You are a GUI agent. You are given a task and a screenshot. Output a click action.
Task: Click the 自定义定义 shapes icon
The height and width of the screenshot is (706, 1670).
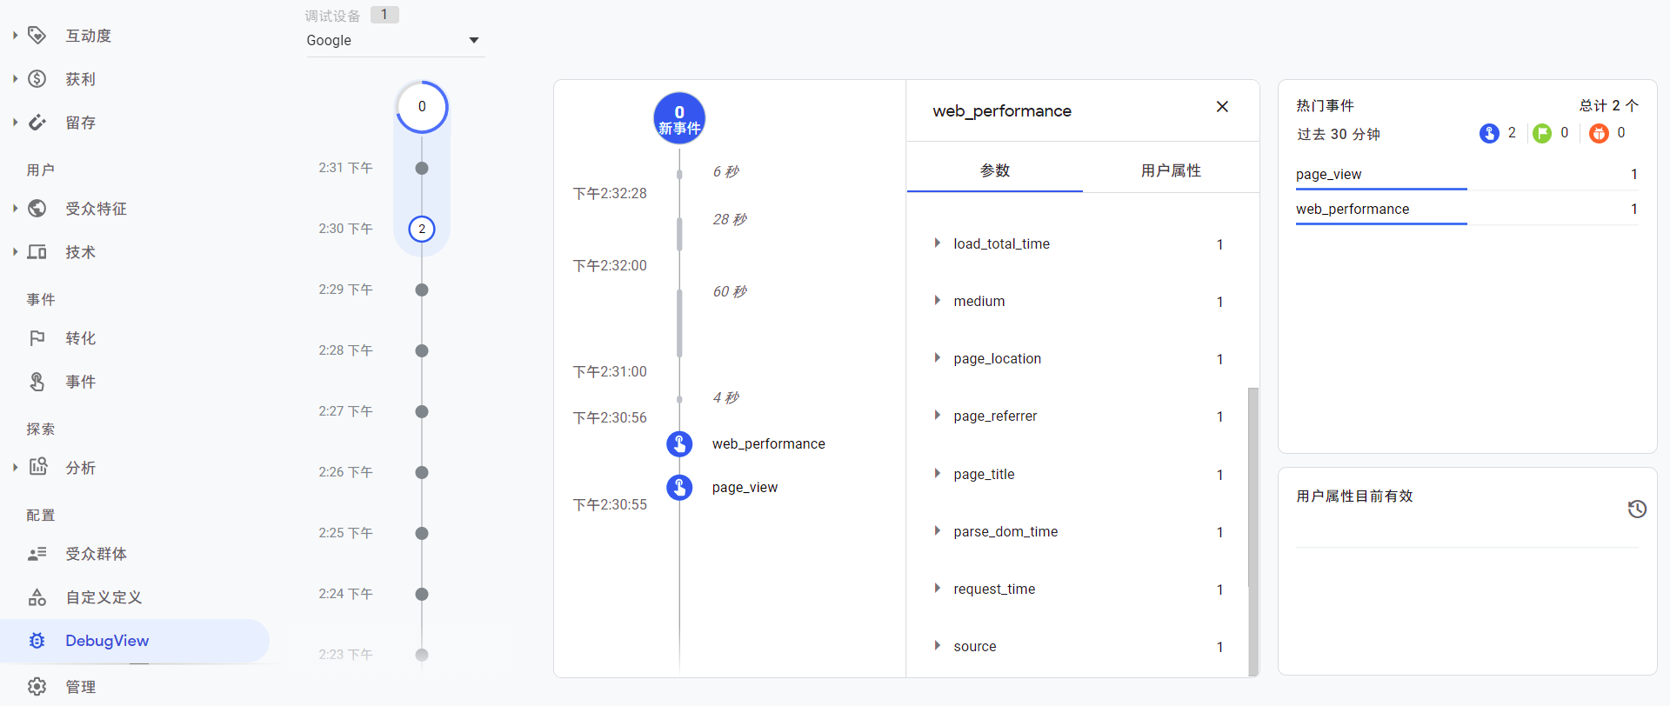pos(37,597)
